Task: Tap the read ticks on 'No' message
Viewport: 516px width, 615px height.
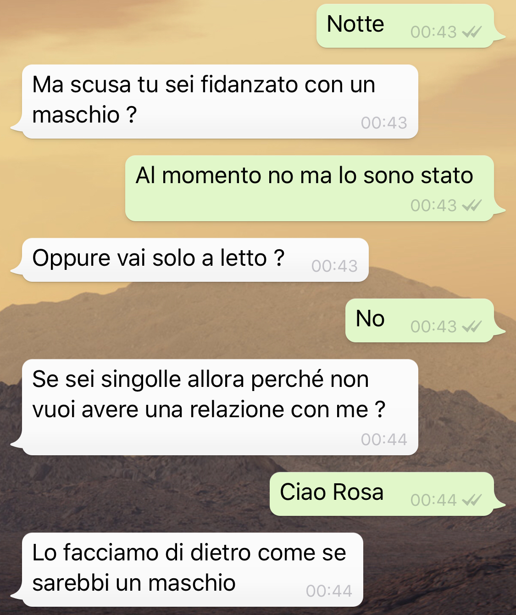Action: (472, 327)
